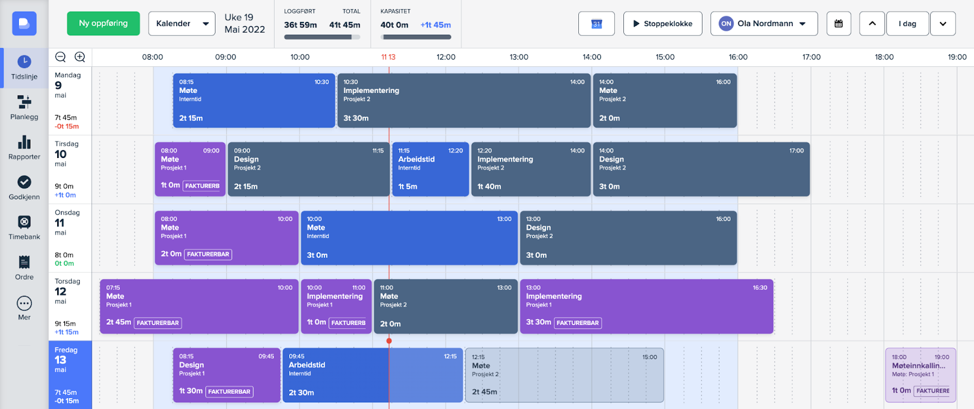
Task: Jump to today with I dag
Action: coord(907,24)
